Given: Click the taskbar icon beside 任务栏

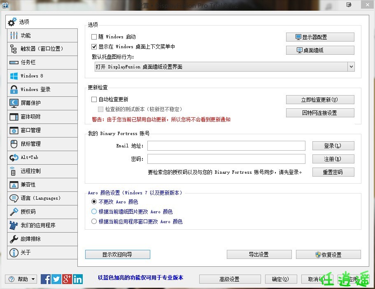Looking at the screenshot, I should pos(14,63).
